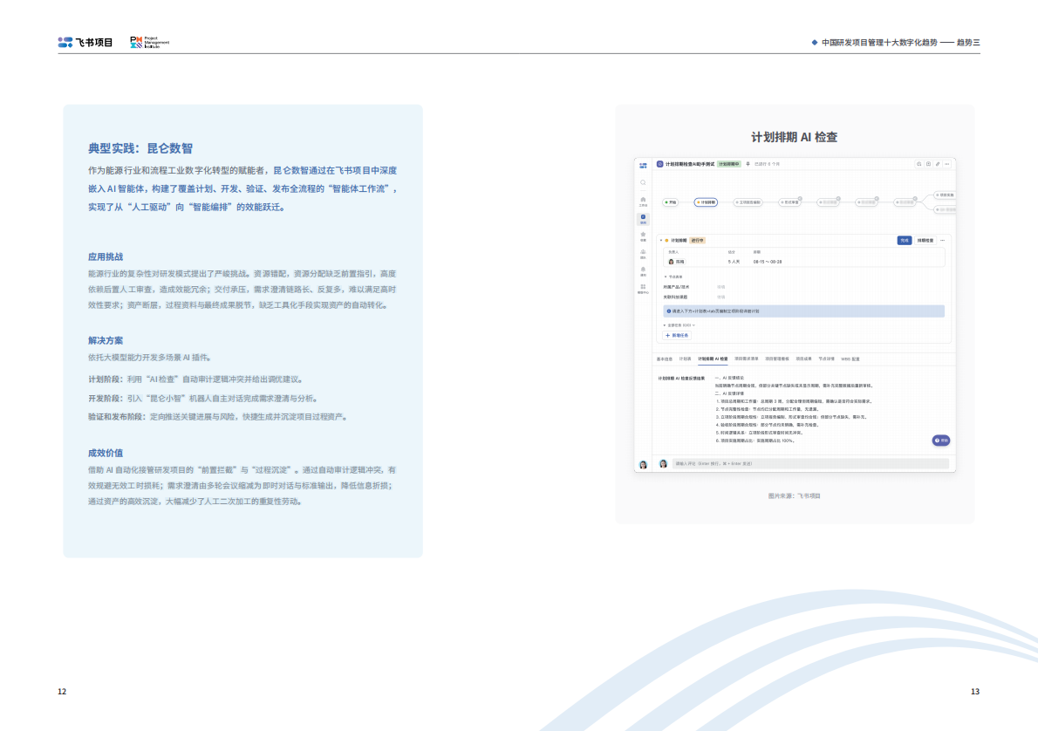Click the floating purple help button
Screen dimensions: 1038x731
point(940,441)
